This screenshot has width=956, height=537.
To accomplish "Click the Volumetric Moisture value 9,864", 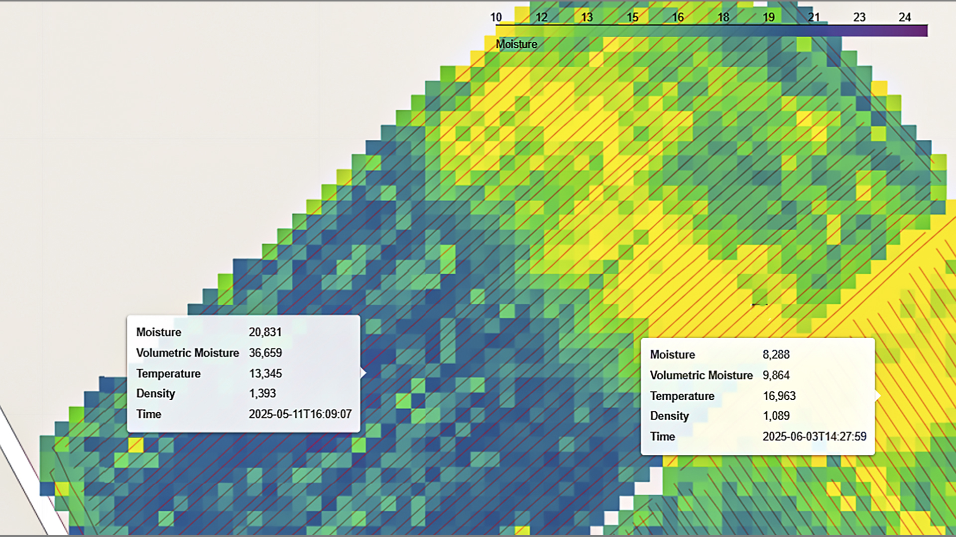I will pyautogui.click(x=776, y=375).
